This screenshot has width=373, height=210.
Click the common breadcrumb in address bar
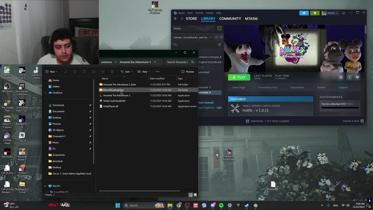click(106, 62)
